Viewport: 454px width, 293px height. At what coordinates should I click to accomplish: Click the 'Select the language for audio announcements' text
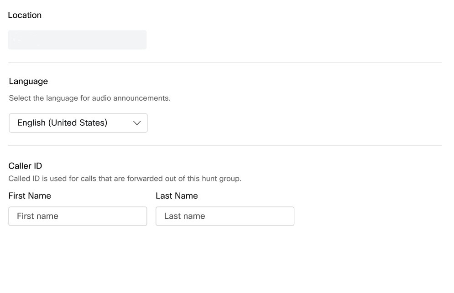[x=89, y=98]
